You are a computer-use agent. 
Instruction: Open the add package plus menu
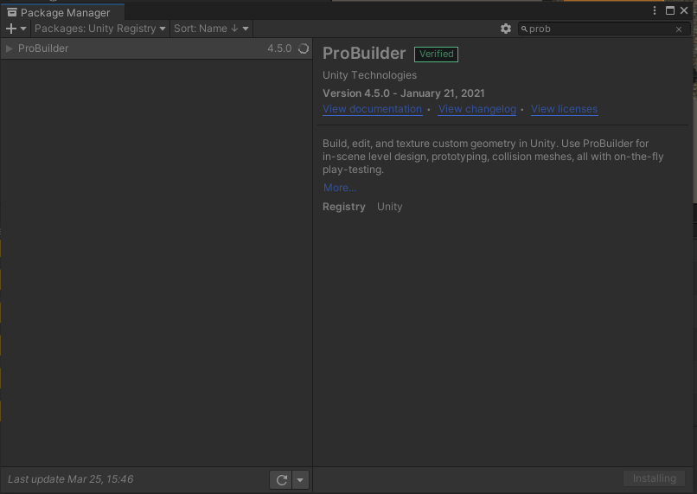[16, 29]
